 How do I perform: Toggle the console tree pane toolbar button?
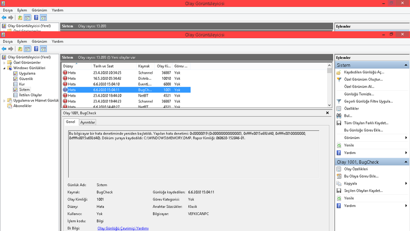point(27,49)
